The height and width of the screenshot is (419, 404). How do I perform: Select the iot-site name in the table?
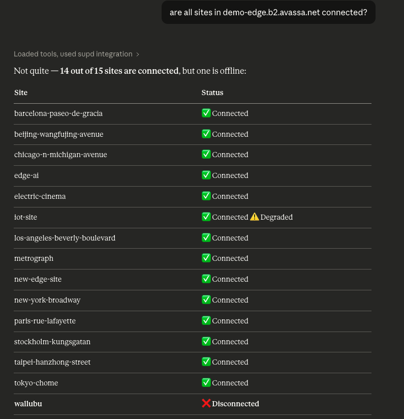(25, 217)
